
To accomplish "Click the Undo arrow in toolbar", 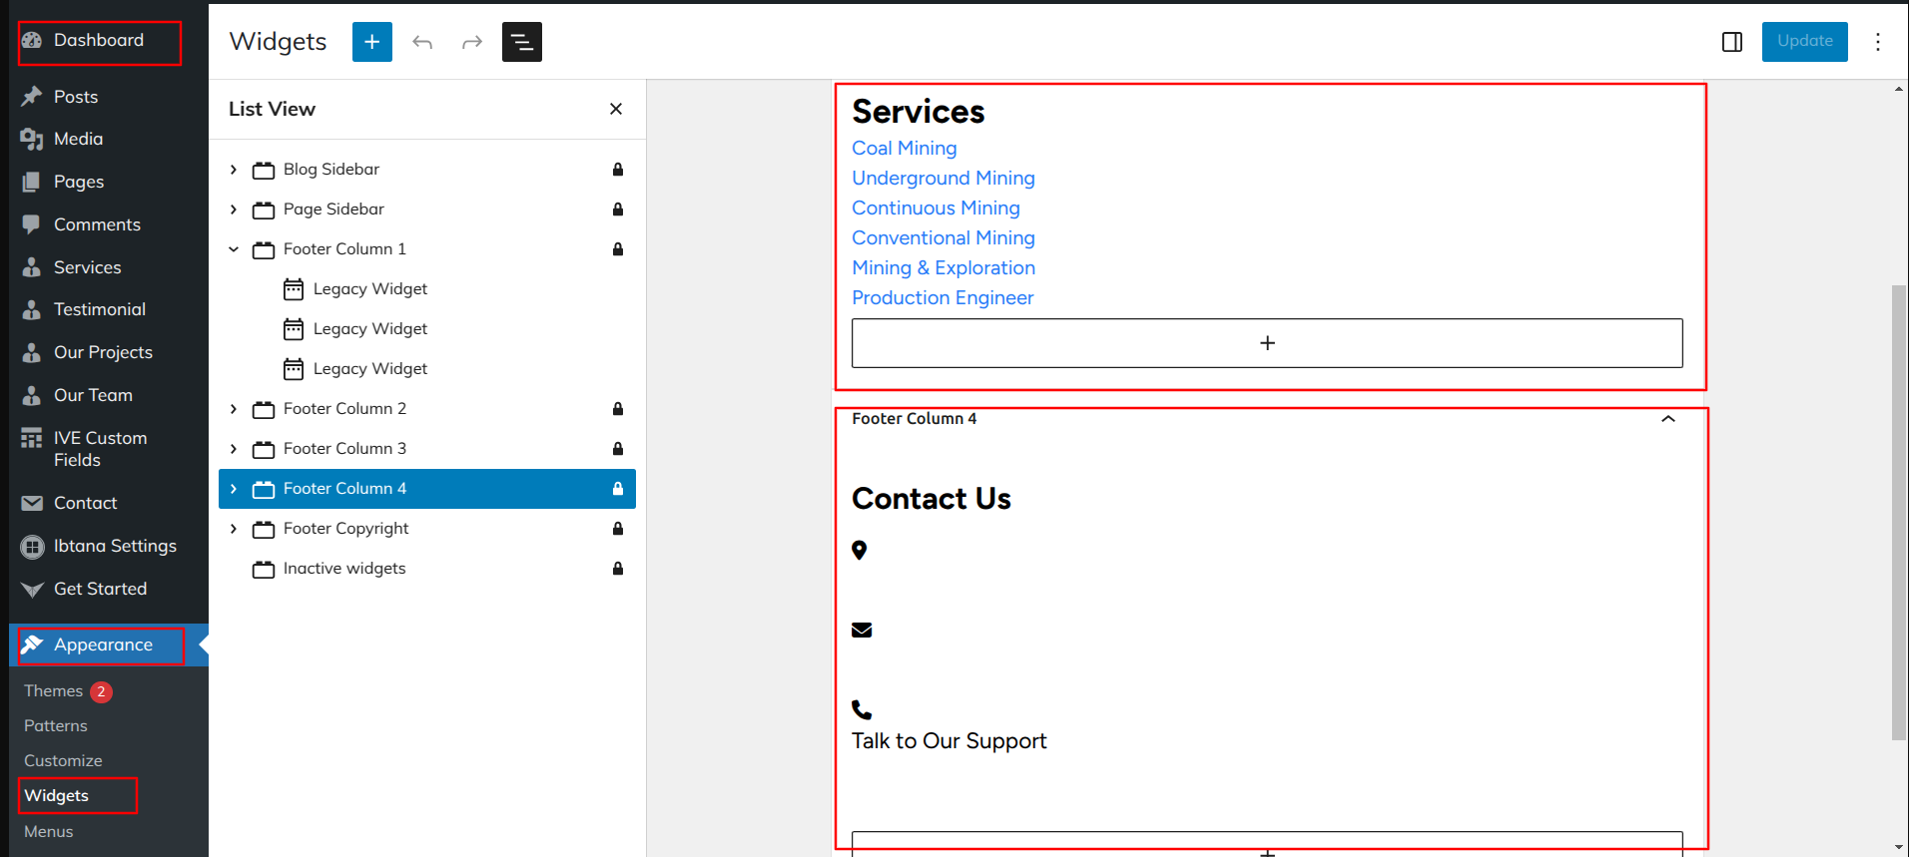I will [x=422, y=42].
